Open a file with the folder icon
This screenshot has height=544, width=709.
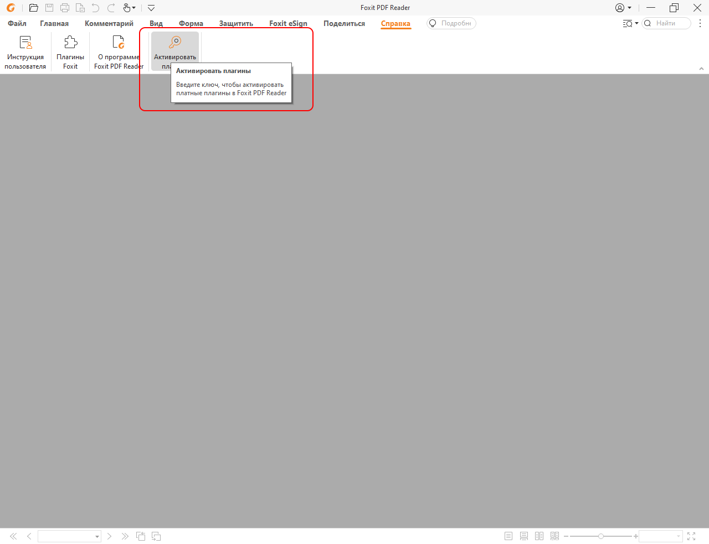click(34, 8)
